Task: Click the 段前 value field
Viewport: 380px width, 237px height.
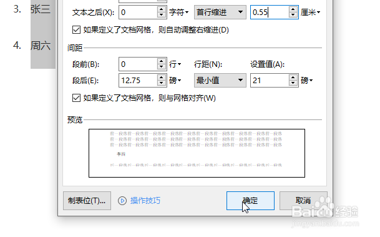Action: (x=138, y=64)
